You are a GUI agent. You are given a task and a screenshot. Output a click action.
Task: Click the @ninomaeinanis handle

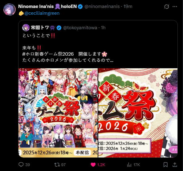coord(102,6)
